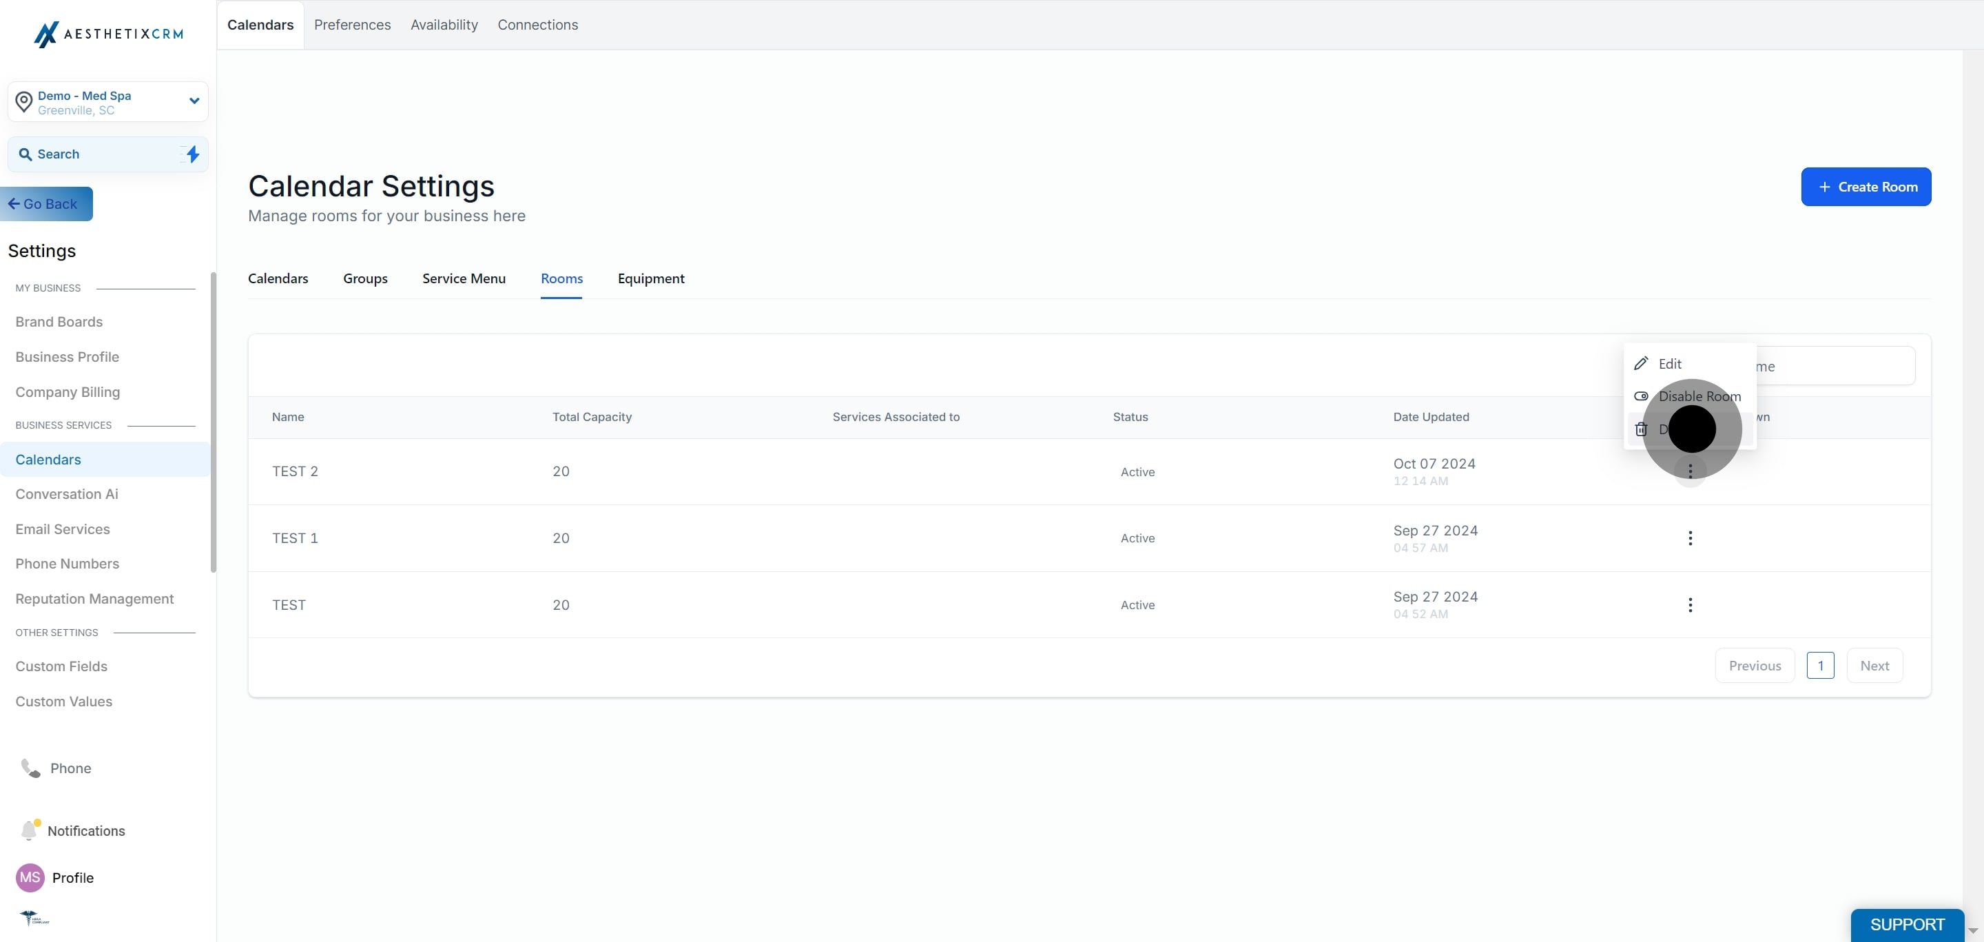This screenshot has width=1984, height=942.
Task: Open Custom Values settings
Action: [x=64, y=702]
